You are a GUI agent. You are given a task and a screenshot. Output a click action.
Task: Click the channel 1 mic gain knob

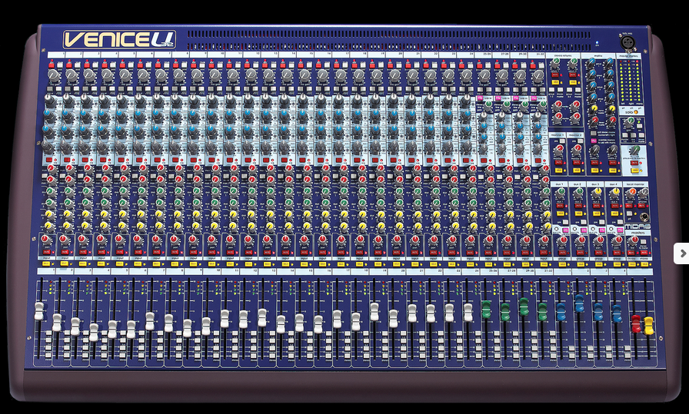coord(53,75)
